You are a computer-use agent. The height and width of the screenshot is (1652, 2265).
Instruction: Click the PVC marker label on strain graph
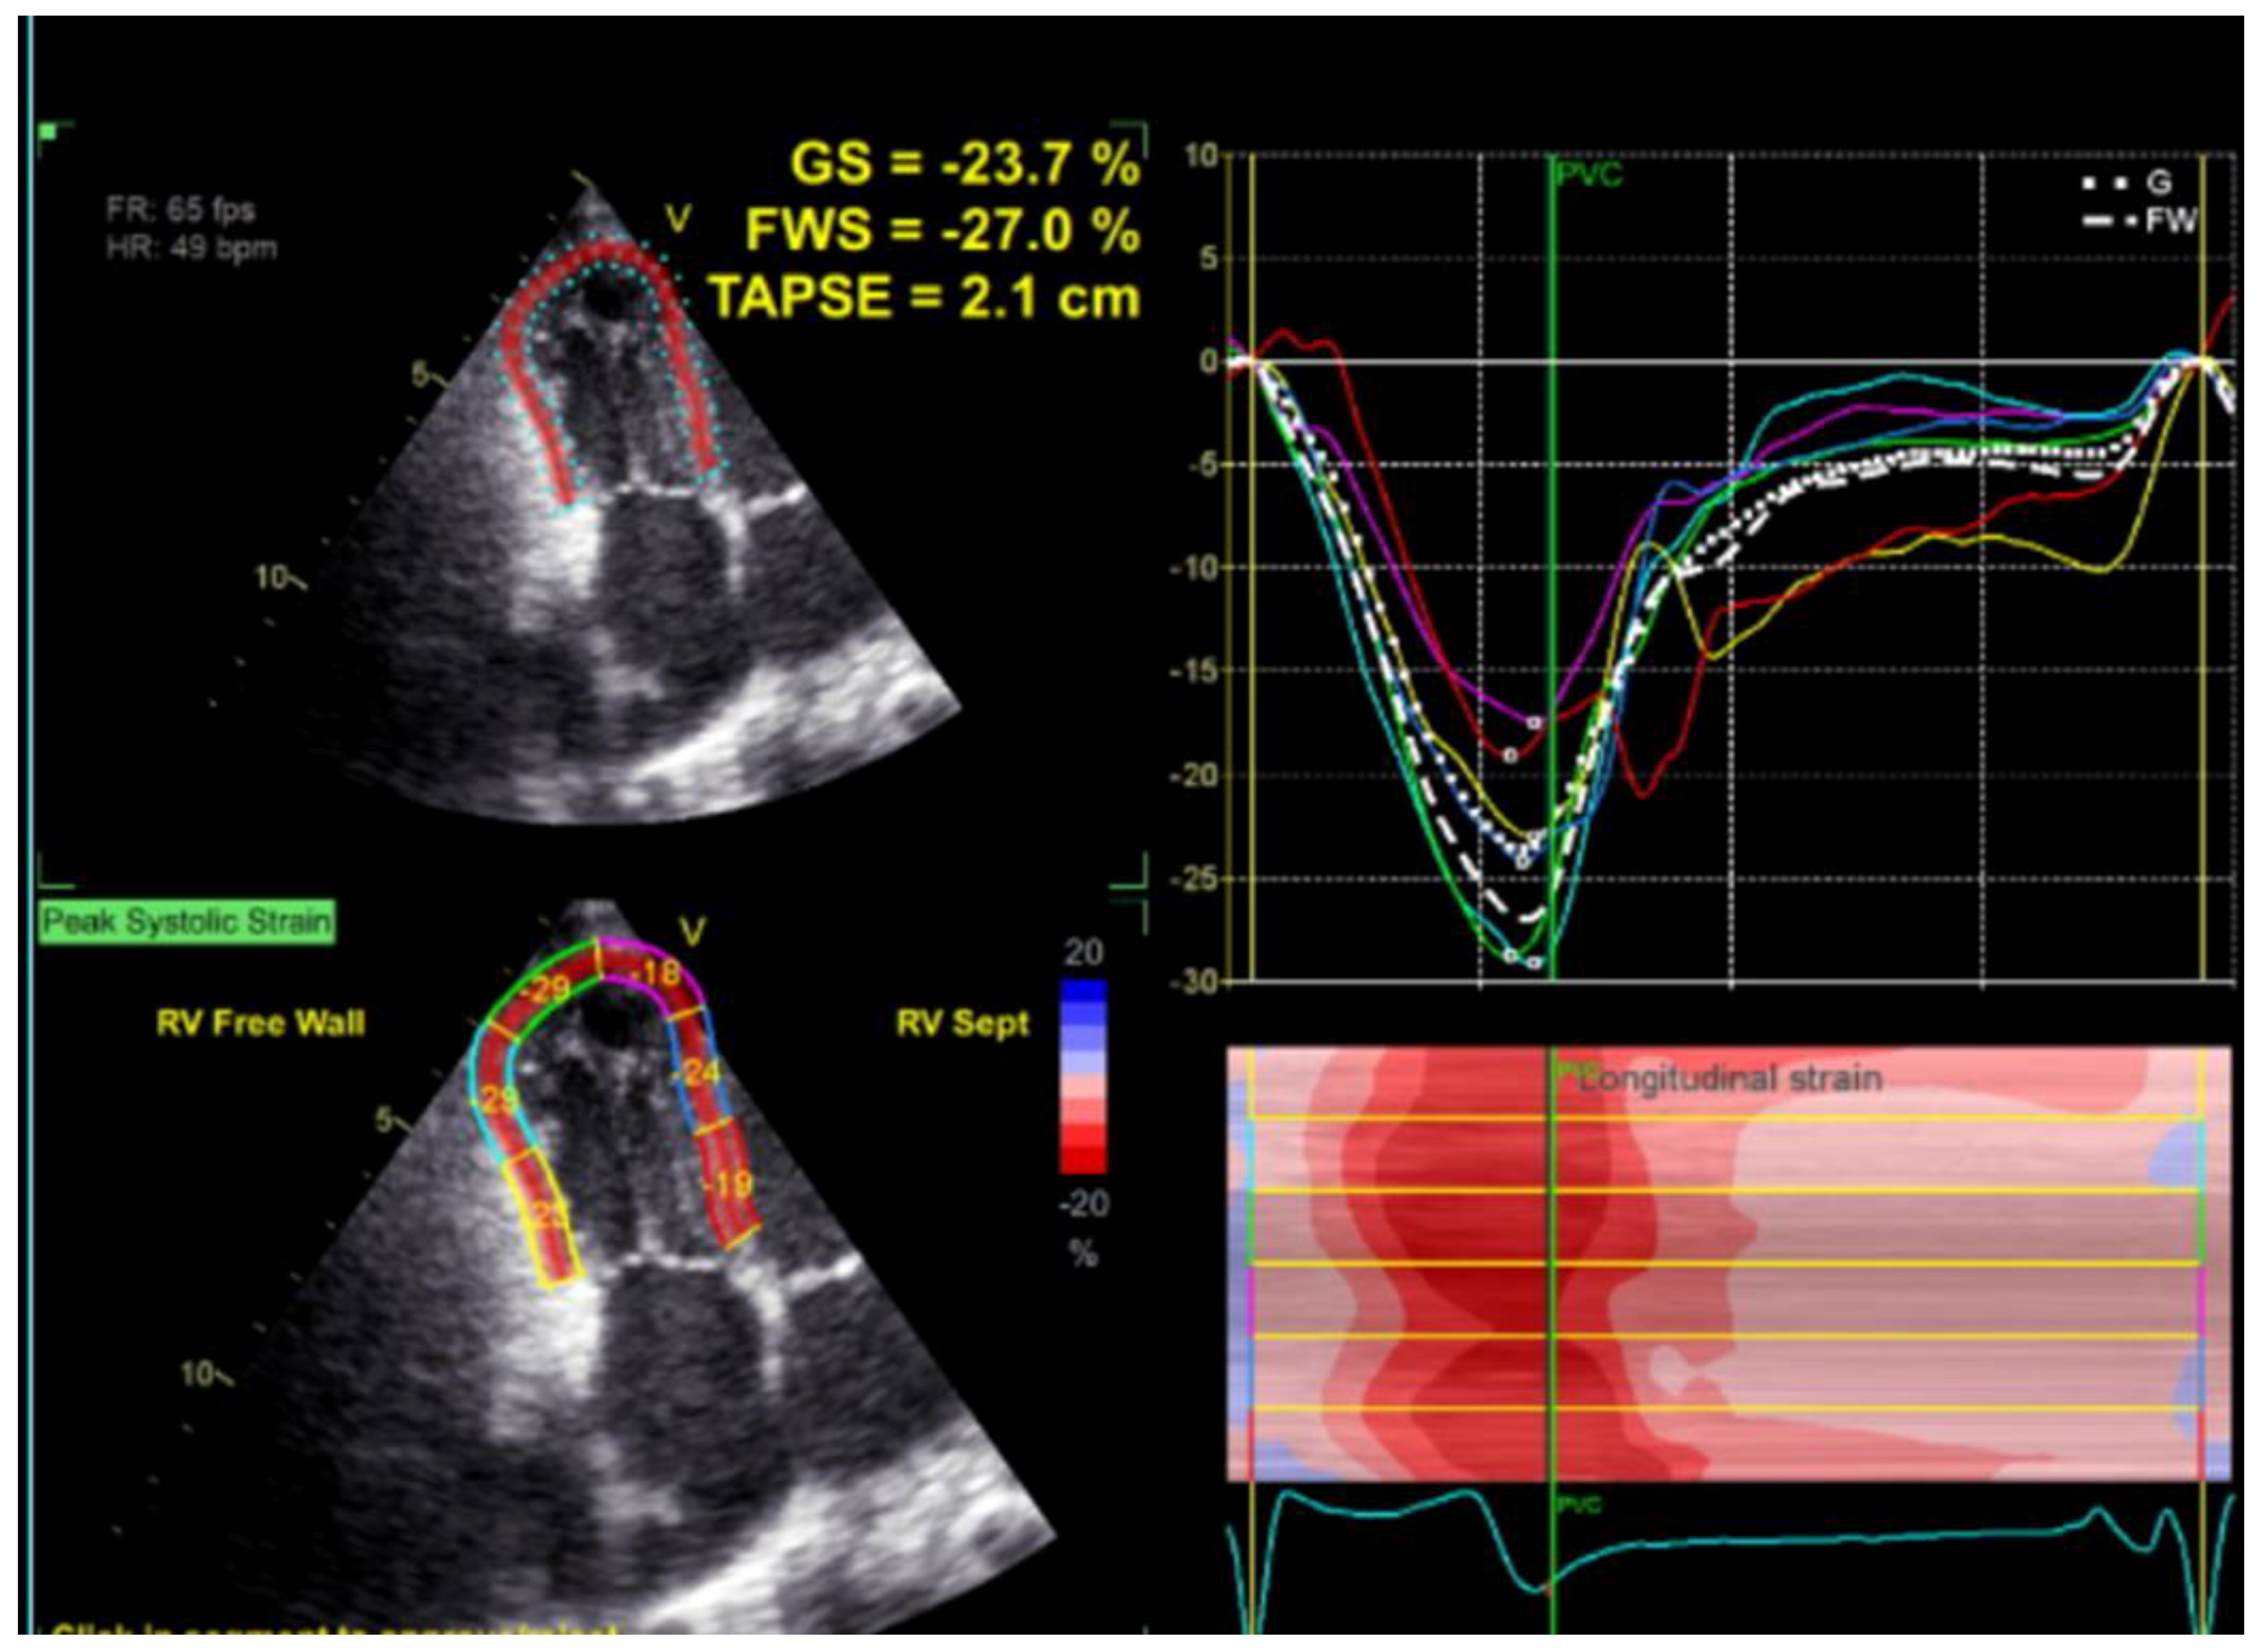(x=1590, y=175)
